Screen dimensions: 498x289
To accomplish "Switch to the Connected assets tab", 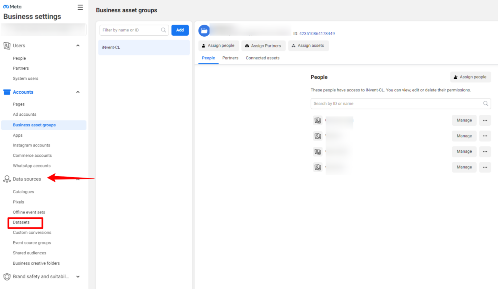I will point(263,58).
